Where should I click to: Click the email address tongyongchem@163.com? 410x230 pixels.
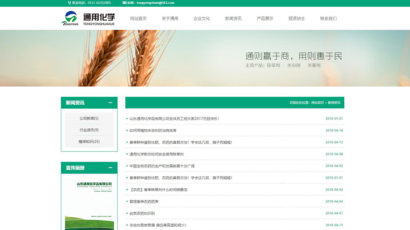coord(155,3)
